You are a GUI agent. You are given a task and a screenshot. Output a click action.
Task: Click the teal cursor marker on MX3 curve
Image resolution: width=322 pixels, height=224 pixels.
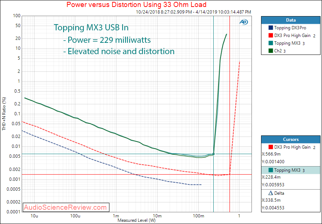(x=214, y=154)
